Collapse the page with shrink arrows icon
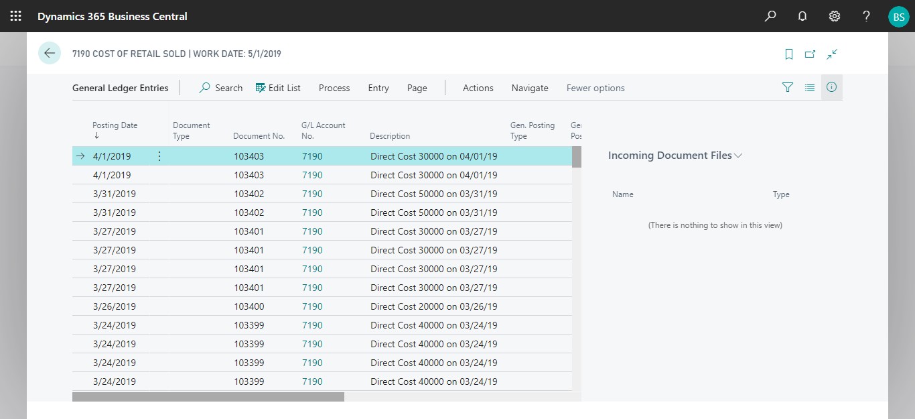915x419 pixels. tap(832, 54)
